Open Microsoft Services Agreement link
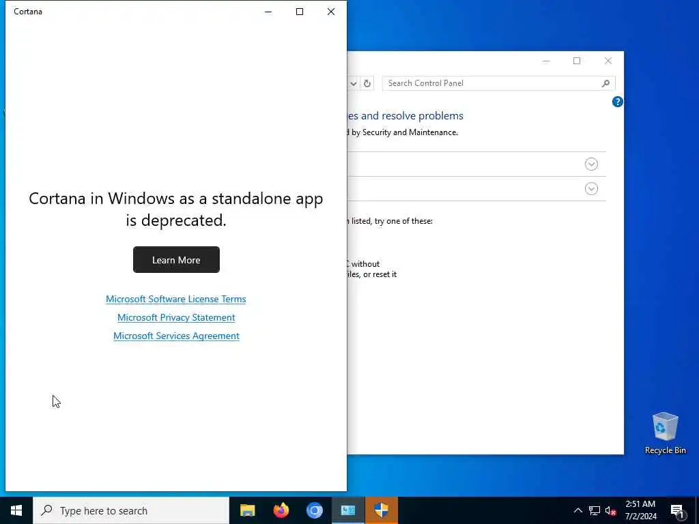 pyautogui.click(x=176, y=336)
